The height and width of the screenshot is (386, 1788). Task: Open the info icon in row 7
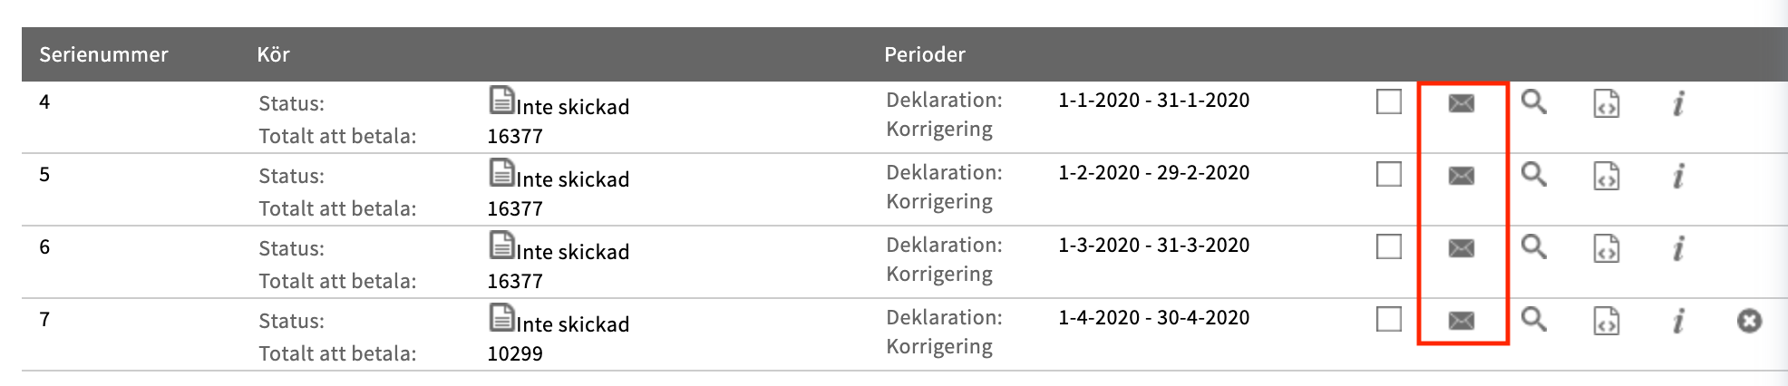pyautogui.click(x=1678, y=321)
